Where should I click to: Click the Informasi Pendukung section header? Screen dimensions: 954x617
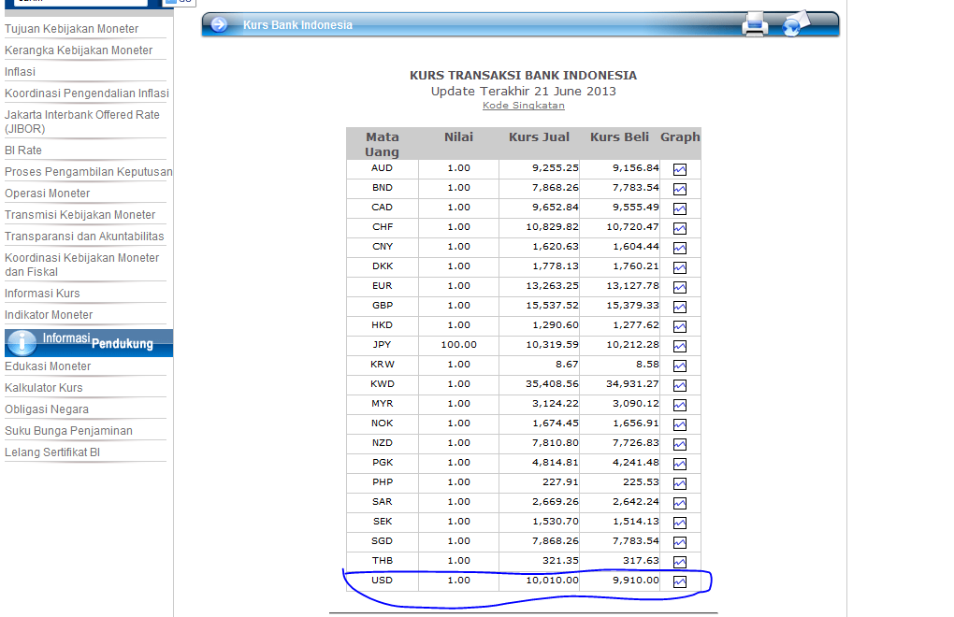89,343
